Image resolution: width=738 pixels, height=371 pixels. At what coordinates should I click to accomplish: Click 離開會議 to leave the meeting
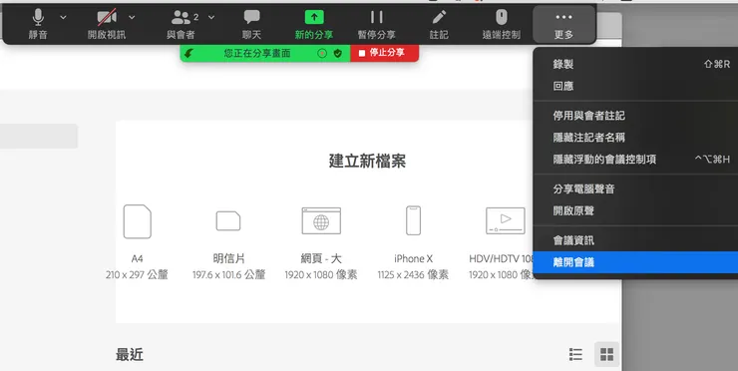(636, 262)
